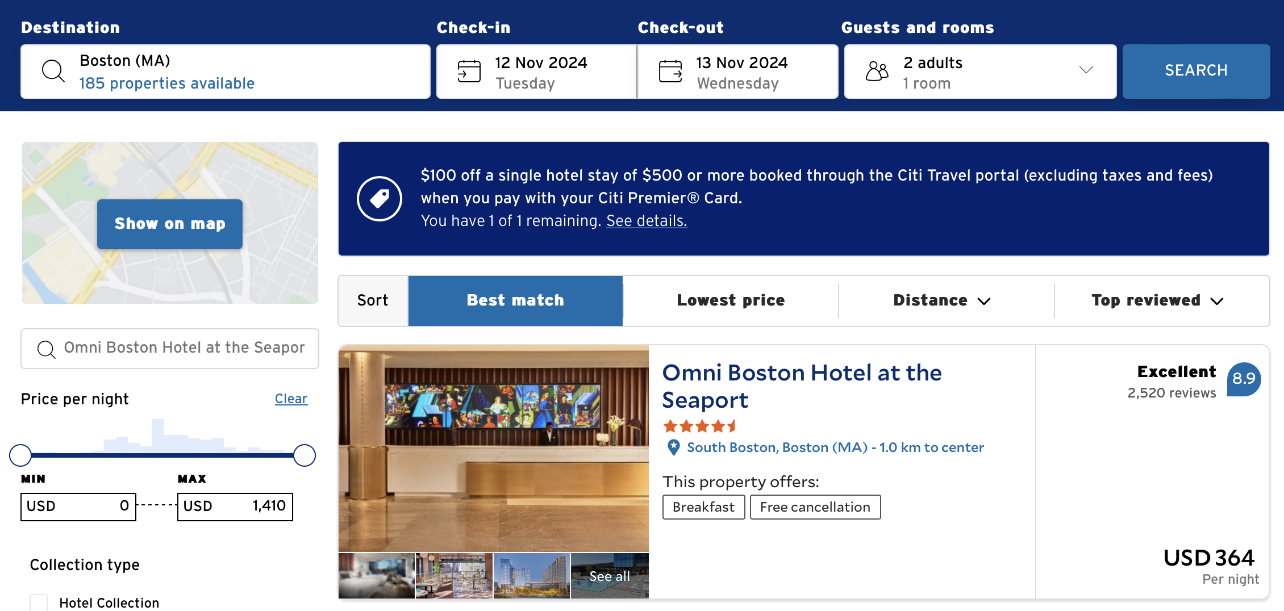Click the 8.9 review score badge
The width and height of the screenshot is (1284, 611).
1243,379
